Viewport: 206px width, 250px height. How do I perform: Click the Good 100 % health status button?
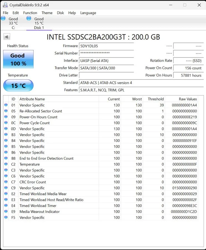18,59
